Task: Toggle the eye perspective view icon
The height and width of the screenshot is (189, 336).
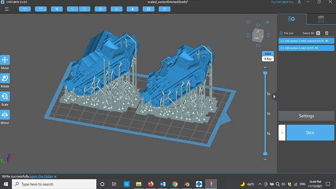Action: [267, 22]
